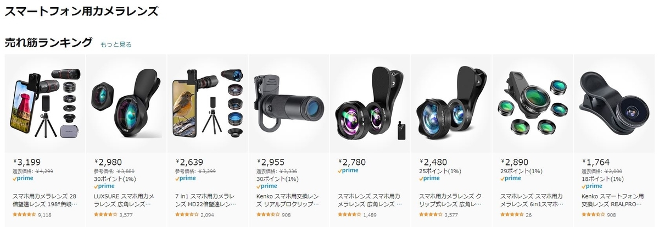Click the 売れ筋ランキング heading
The image size is (659, 227).
tap(48, 42)
